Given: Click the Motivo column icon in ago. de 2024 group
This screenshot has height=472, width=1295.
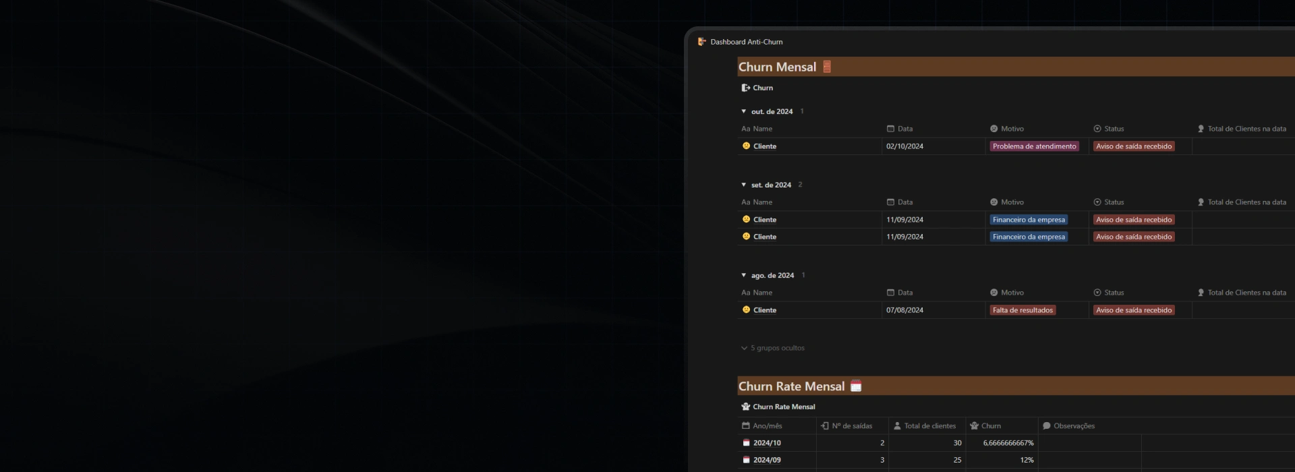Looking at the screenshot, I should 994,293.
